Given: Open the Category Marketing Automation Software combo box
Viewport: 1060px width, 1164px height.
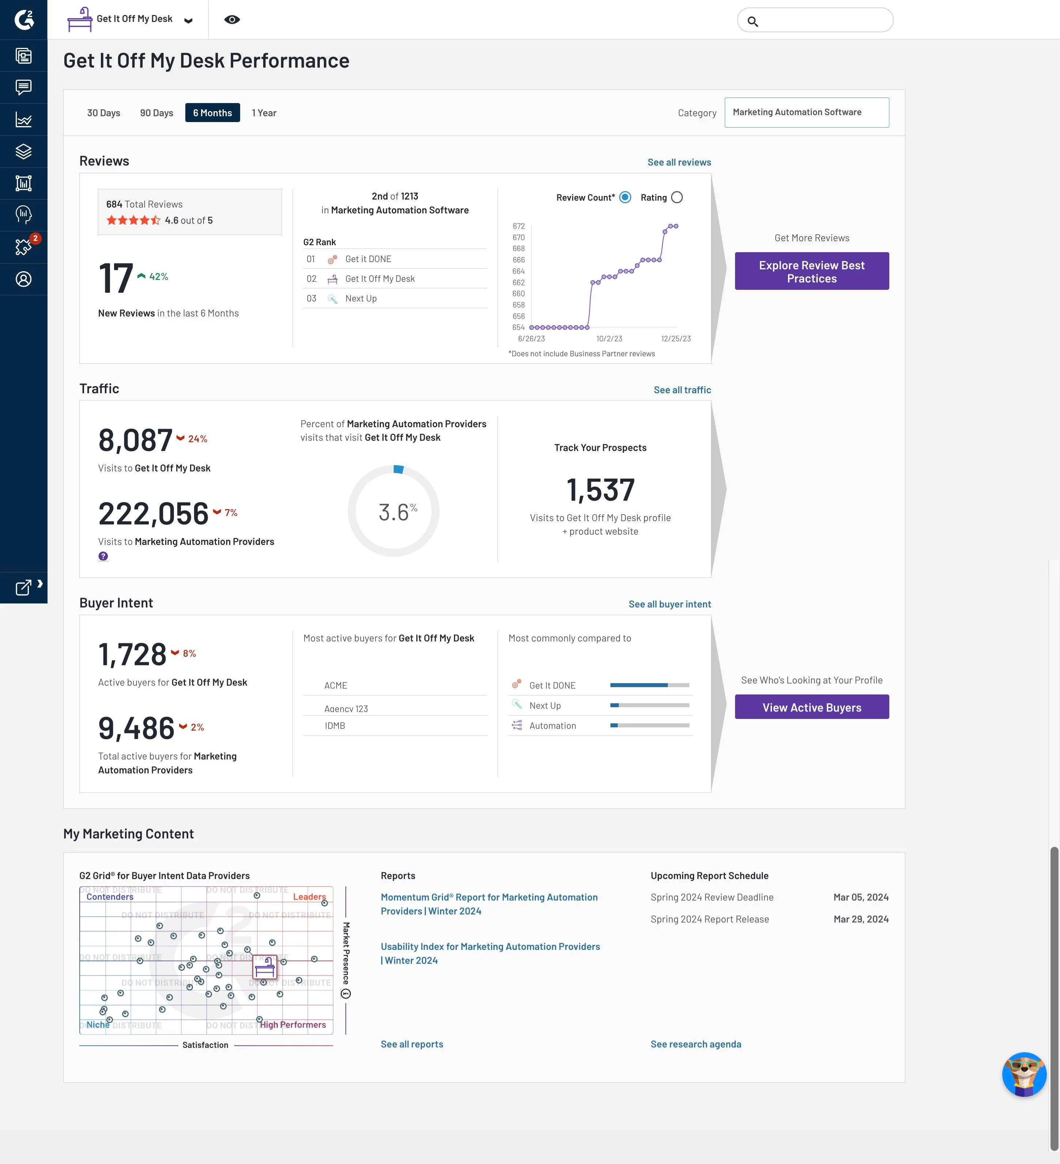Looking at the screenshot, I should (807, 113).
